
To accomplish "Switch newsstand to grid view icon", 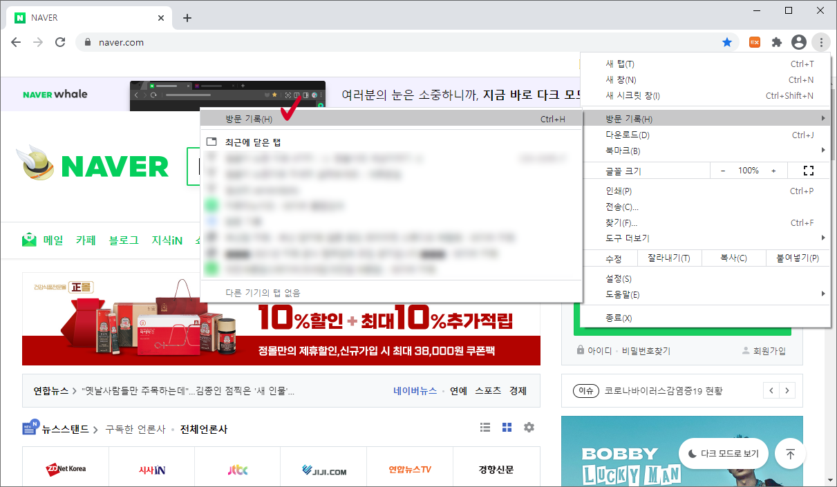I will (x=507, y=428).
